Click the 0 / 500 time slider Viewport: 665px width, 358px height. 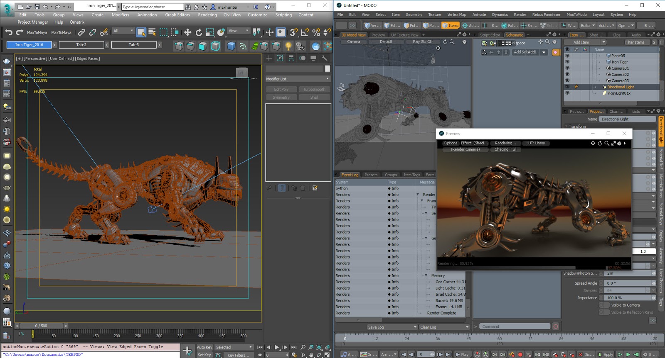[x=41, y=326]
